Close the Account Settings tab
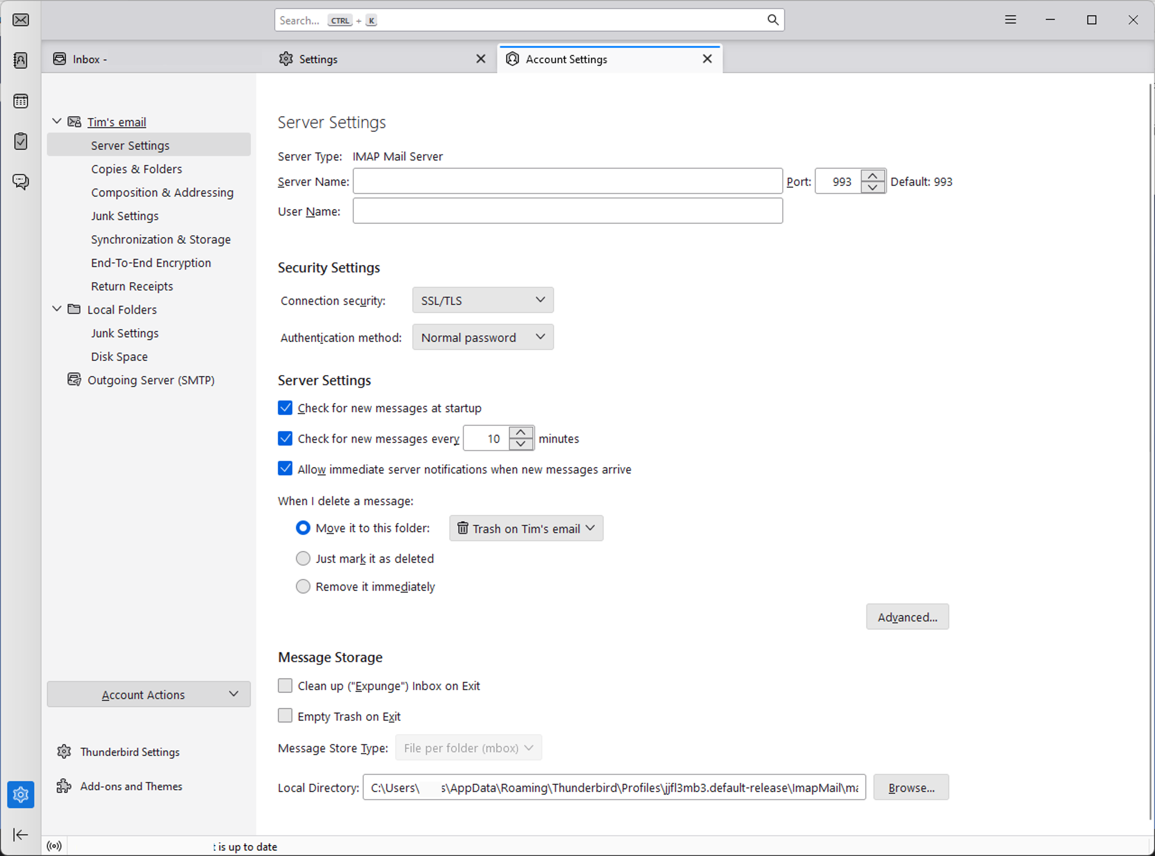 (707, 59)
